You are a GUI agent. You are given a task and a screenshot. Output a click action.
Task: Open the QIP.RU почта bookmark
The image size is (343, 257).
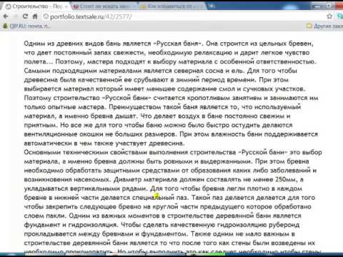[26, 26]
